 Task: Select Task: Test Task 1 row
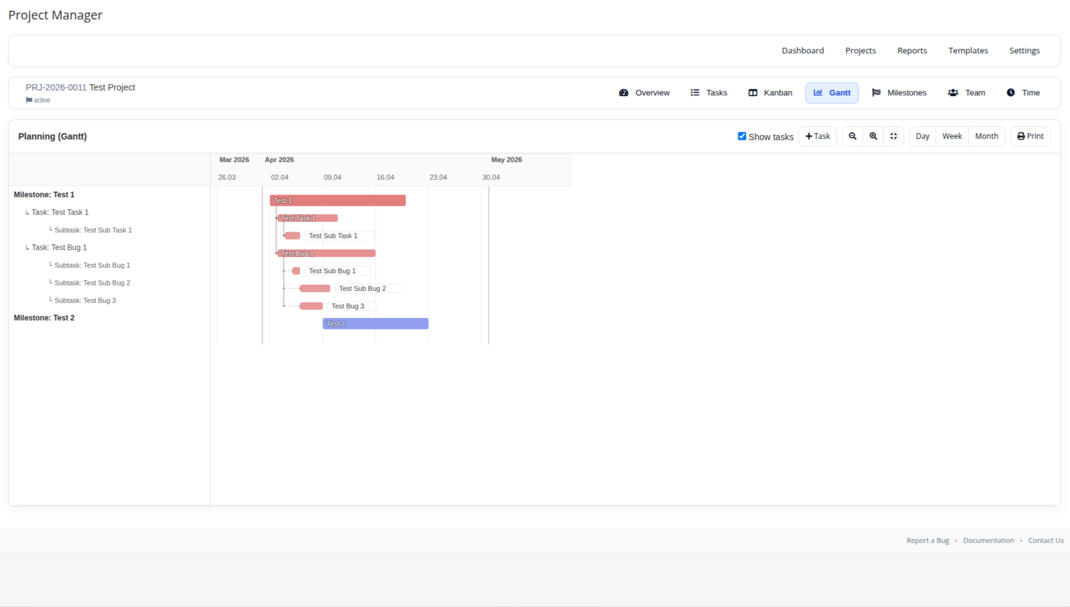60,212
